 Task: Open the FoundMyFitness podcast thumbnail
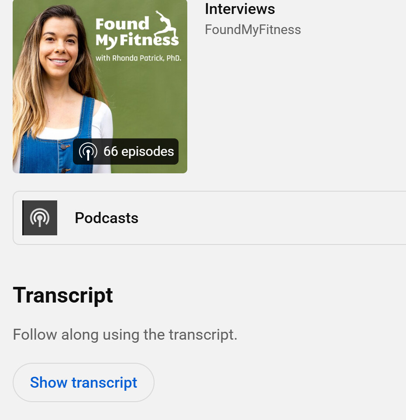[x=100, y=86]
